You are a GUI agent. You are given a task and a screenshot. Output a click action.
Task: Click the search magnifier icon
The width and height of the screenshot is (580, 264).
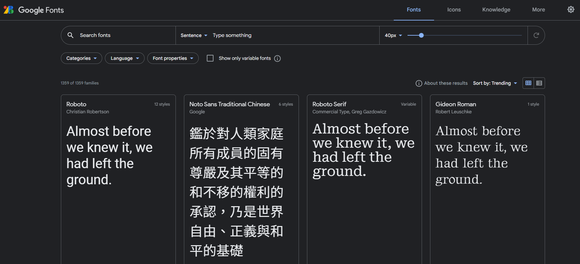click(70, 35)
